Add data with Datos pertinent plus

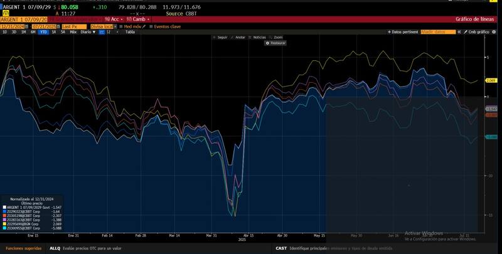(388, 31)
